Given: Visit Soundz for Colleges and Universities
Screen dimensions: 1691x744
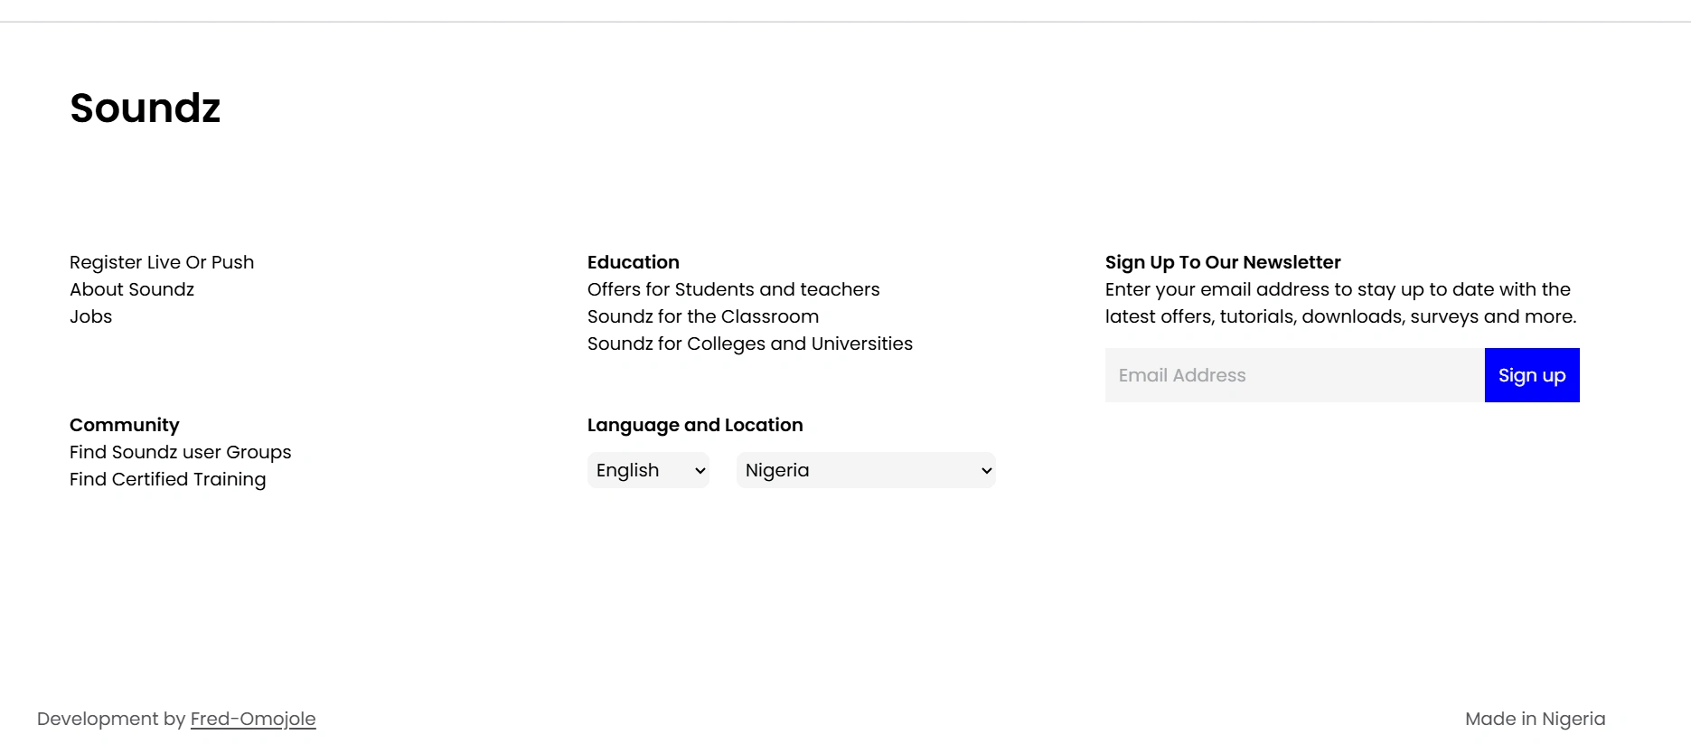Looking at the screenshot, I should click(750, 344).
